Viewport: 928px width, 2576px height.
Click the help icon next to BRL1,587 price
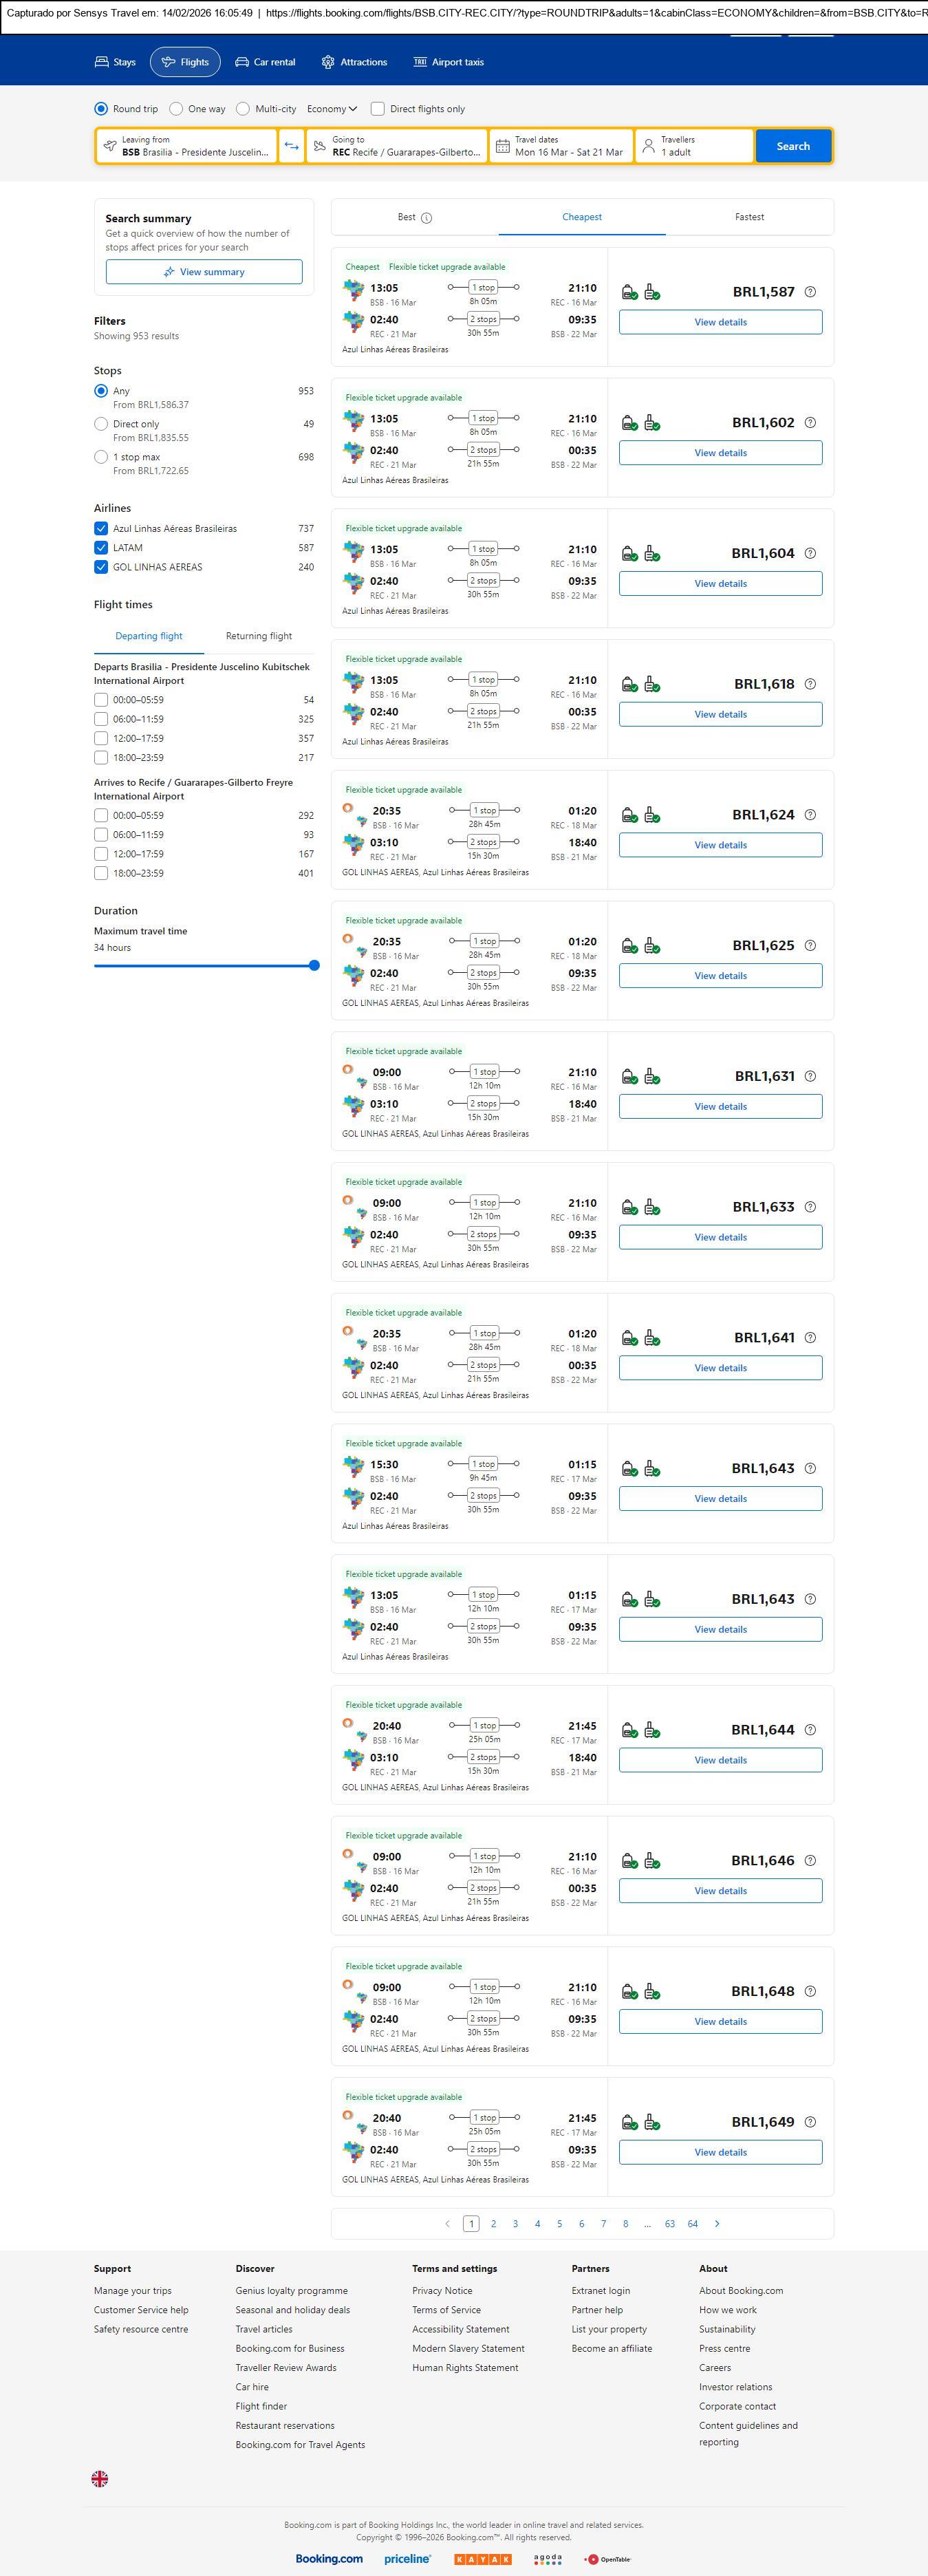[x=810, y=292]
